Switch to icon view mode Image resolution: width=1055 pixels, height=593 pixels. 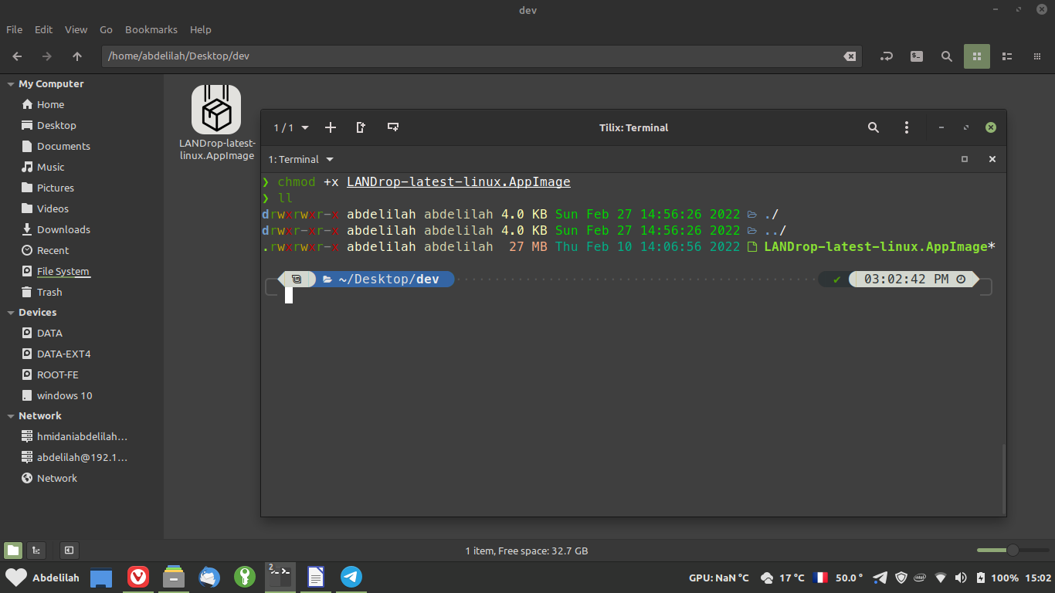[x=977, y=56]
